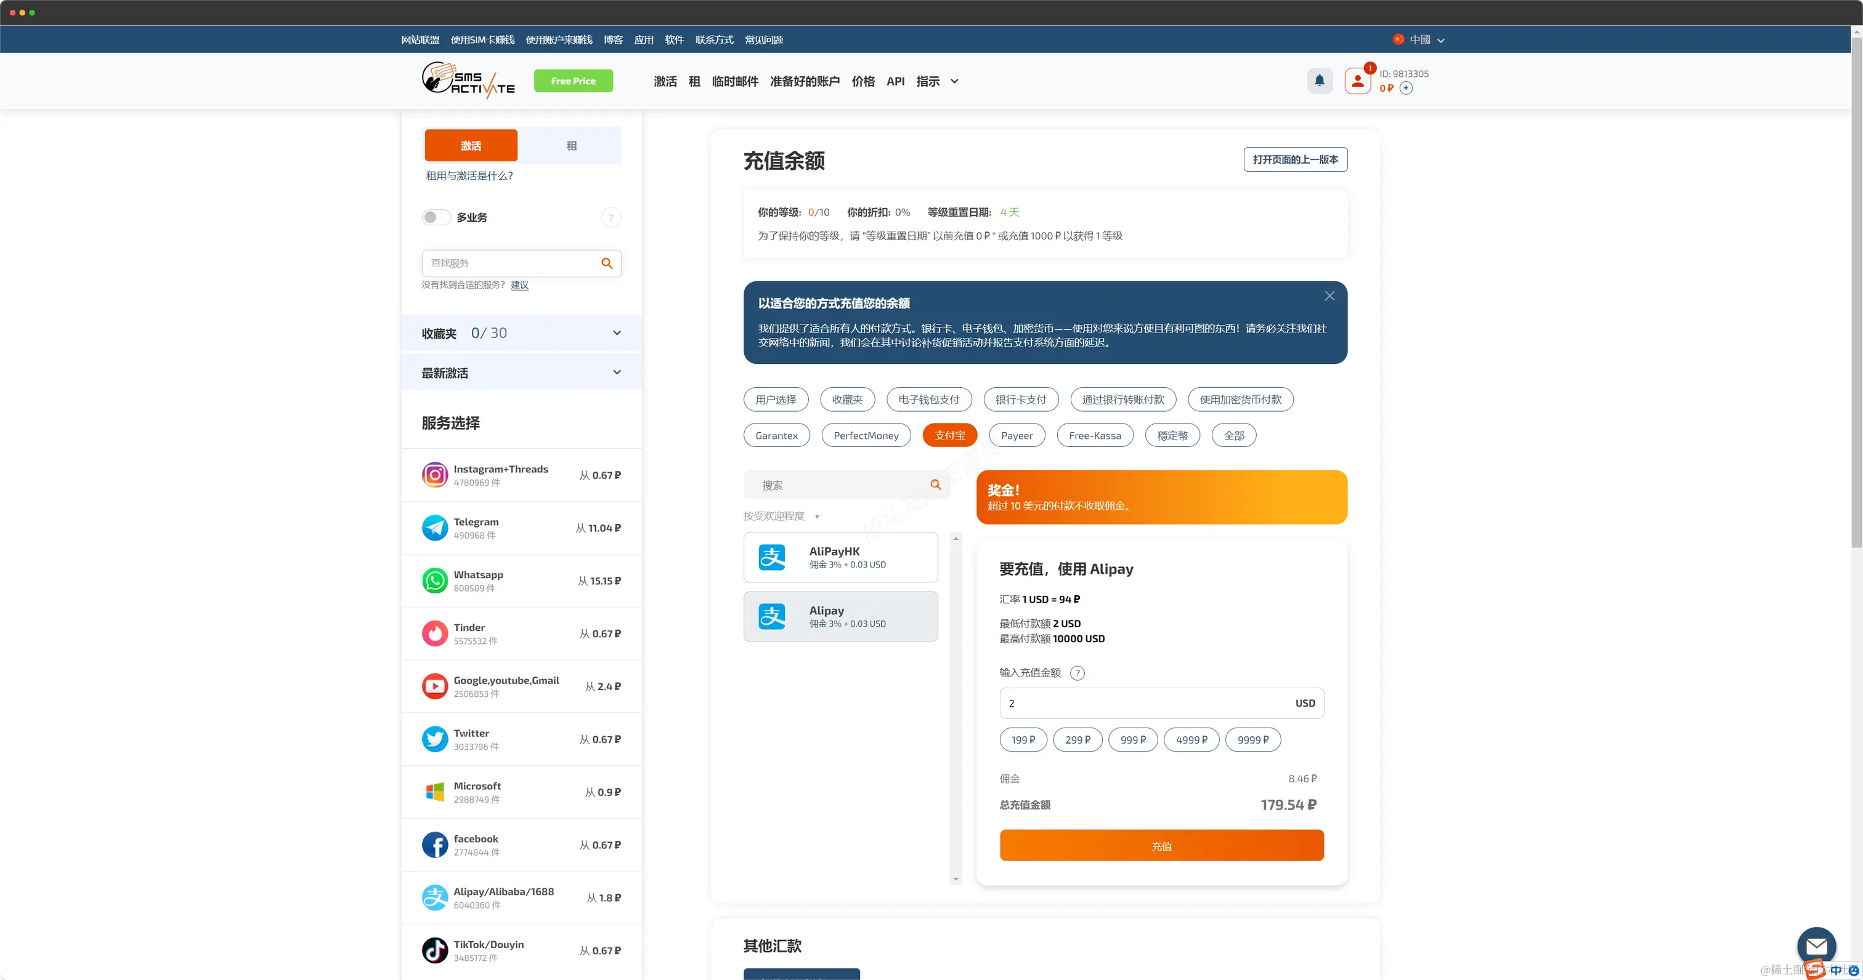Open the 指示 dropdown chevron

(x=954, y=82)
